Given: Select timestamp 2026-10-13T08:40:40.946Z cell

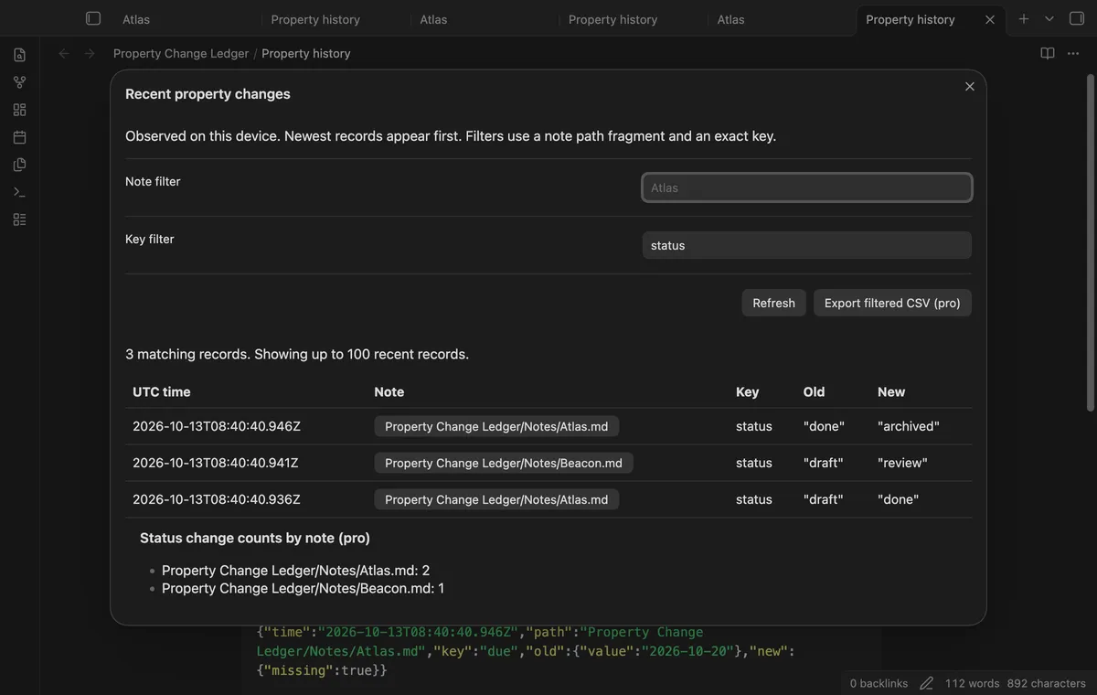Looking at the screenshot, I should (x=217, y=426).
